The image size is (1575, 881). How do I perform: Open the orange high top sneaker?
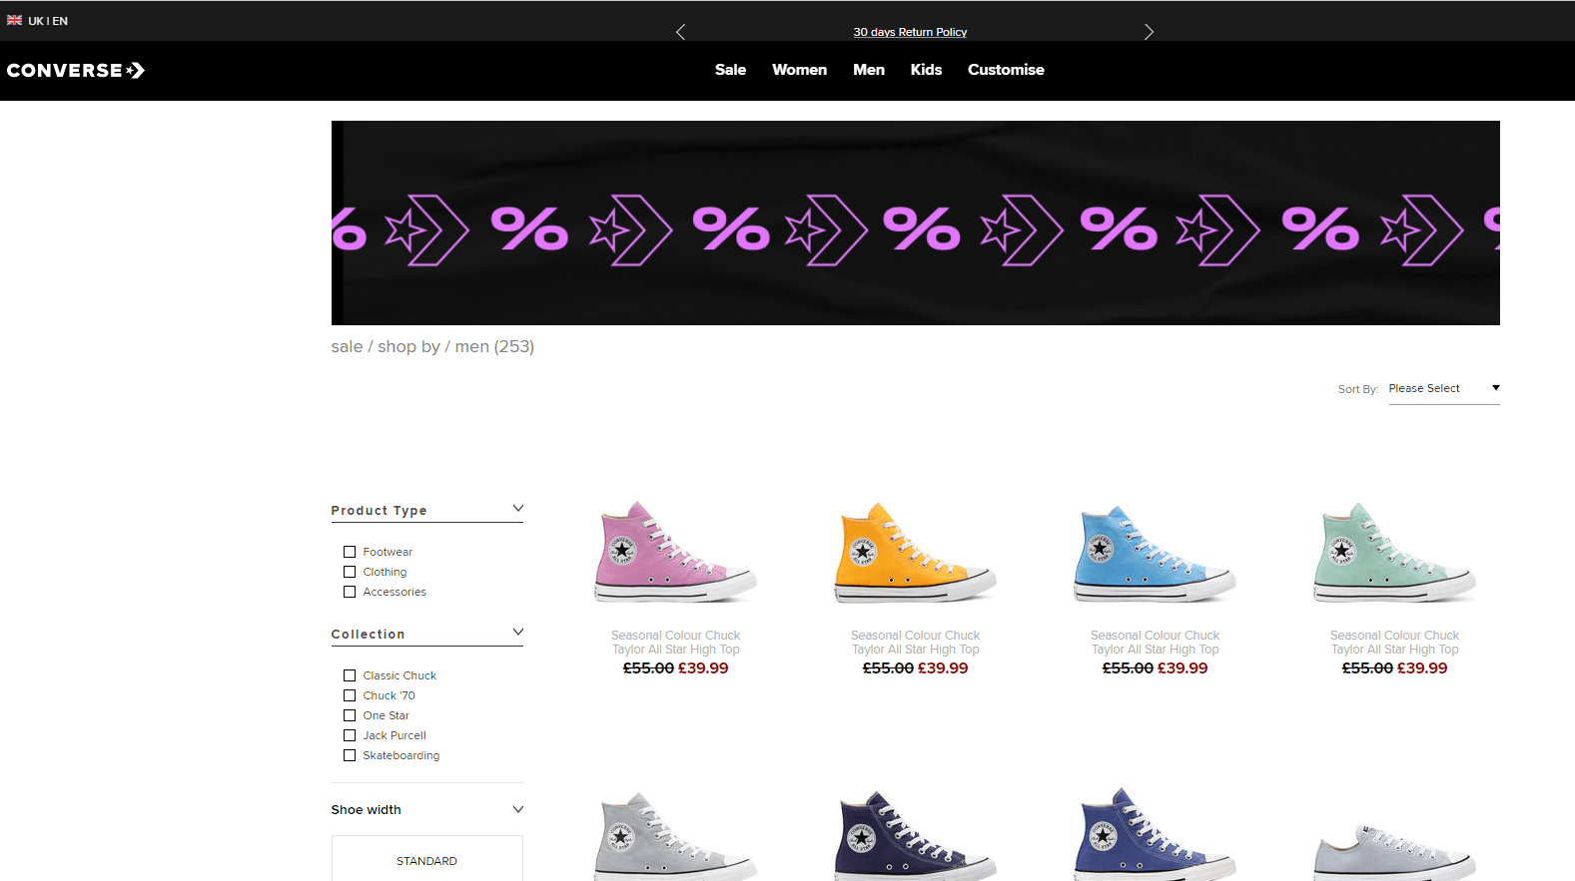pos(916,552)
